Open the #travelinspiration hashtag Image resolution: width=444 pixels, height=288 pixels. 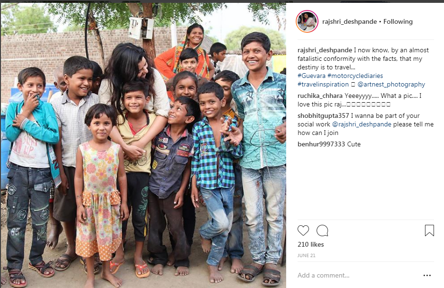pos(323,84)
